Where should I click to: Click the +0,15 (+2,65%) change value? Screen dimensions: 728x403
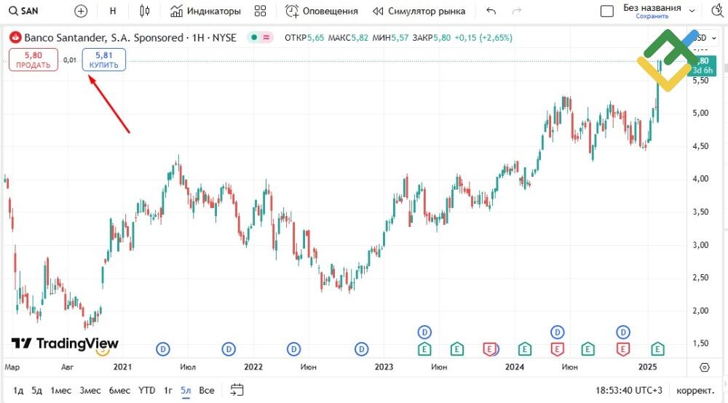click(x=483, y=38)
